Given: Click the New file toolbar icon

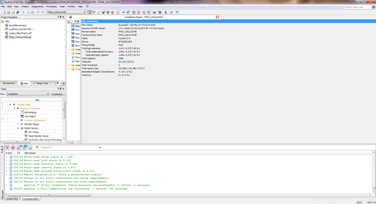Looking at the screenshot, I should 4,12.
